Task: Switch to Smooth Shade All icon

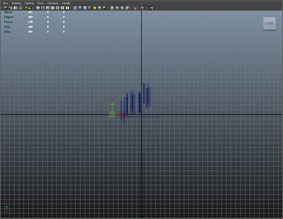Action: click(80, 8)
